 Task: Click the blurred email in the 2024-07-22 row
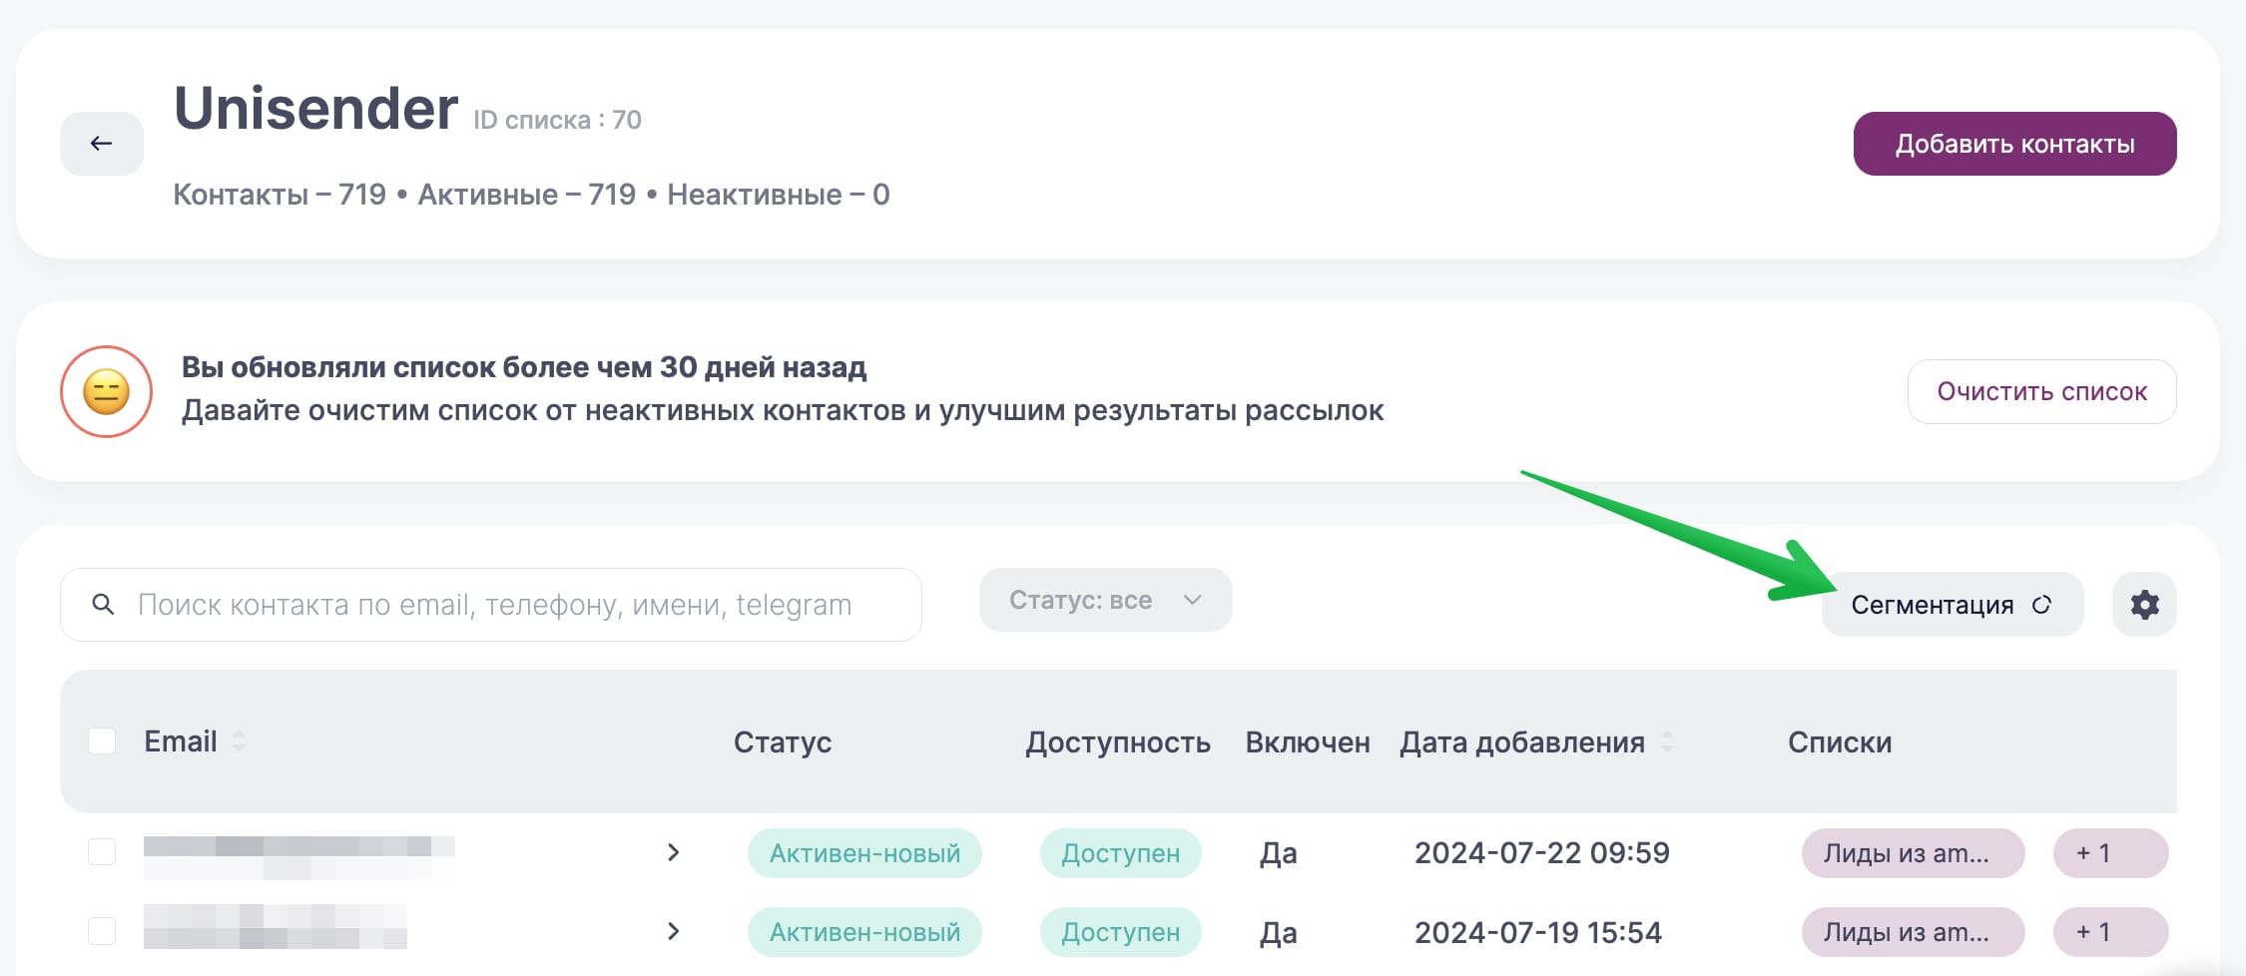pos(299,857)
